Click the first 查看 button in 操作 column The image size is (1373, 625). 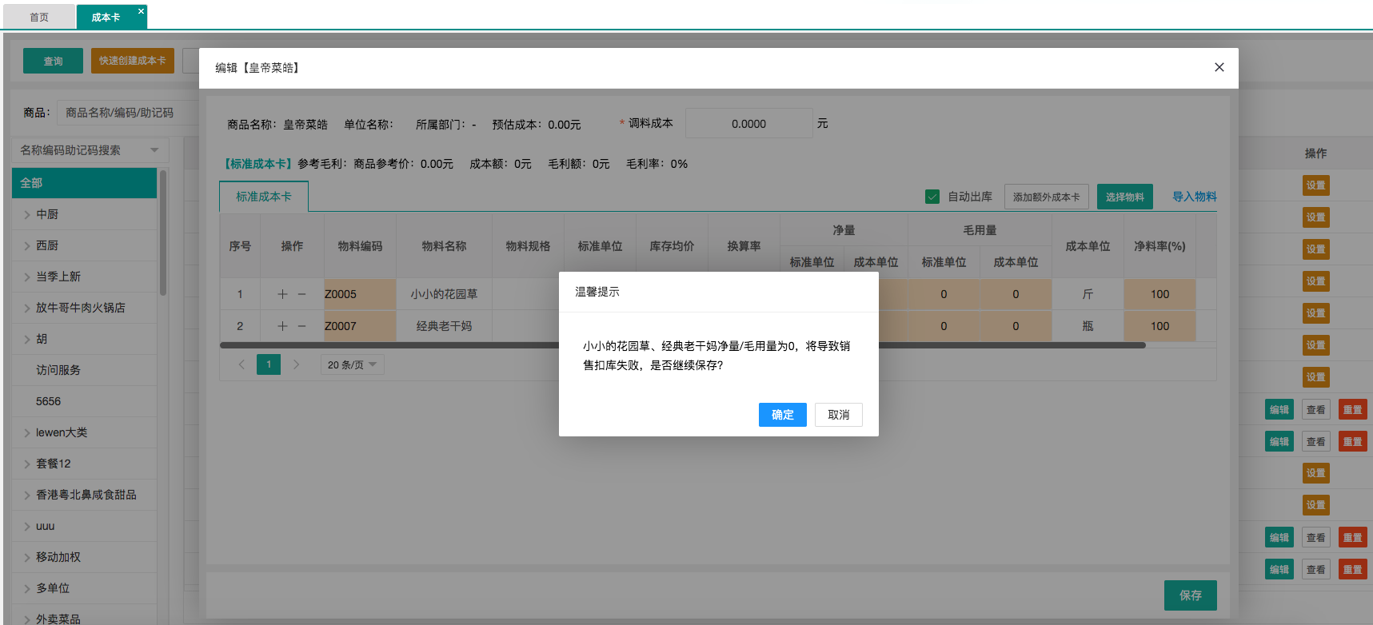(1315, 409)
